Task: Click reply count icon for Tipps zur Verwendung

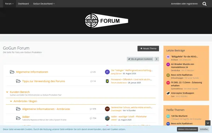Action: [x=92, y=81]
